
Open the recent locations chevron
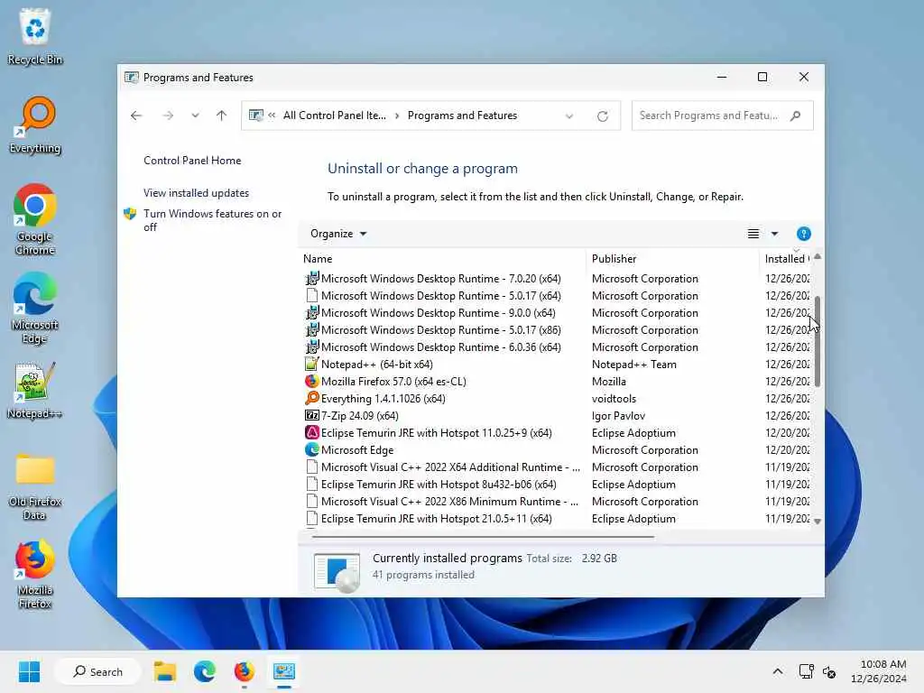[x=195, y=115]
